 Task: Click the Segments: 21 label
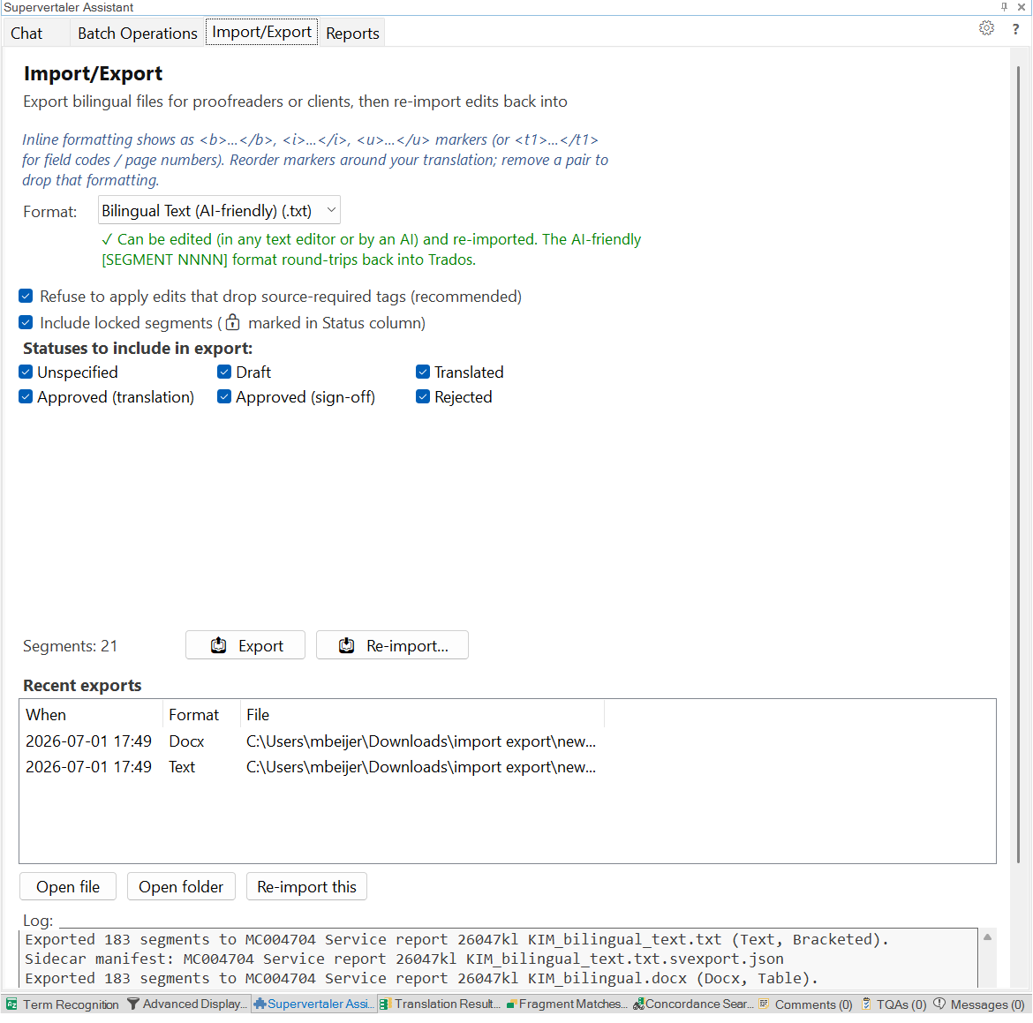coord(70,645)
